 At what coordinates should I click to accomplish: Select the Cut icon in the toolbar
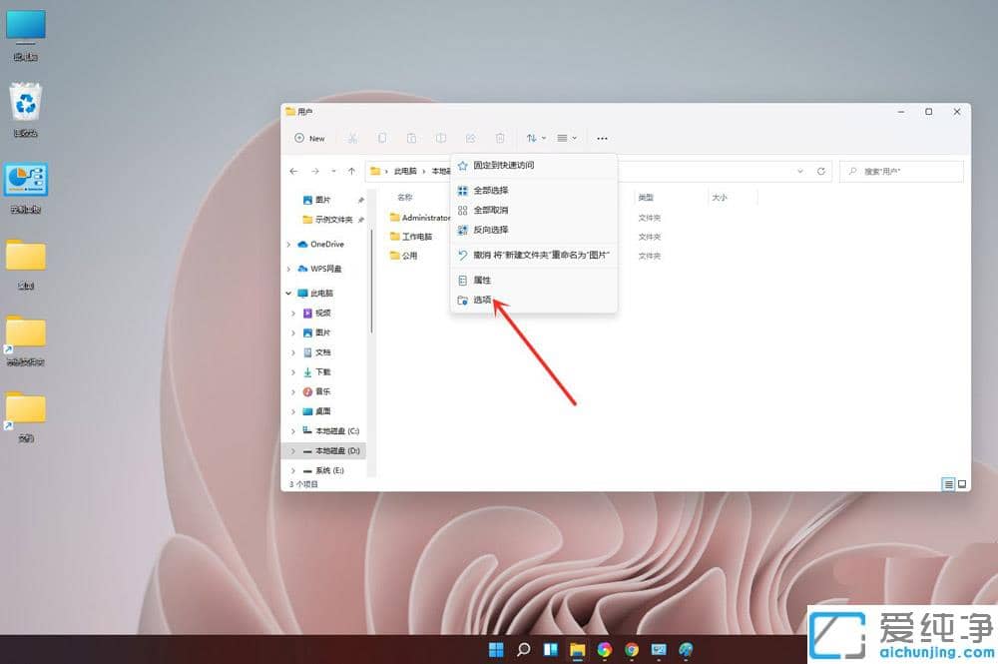click(352, 139)
